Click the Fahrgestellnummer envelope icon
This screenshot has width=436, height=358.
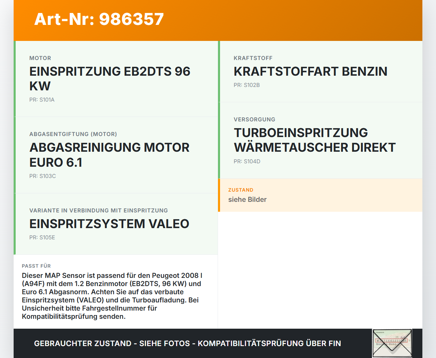[392, 343]
